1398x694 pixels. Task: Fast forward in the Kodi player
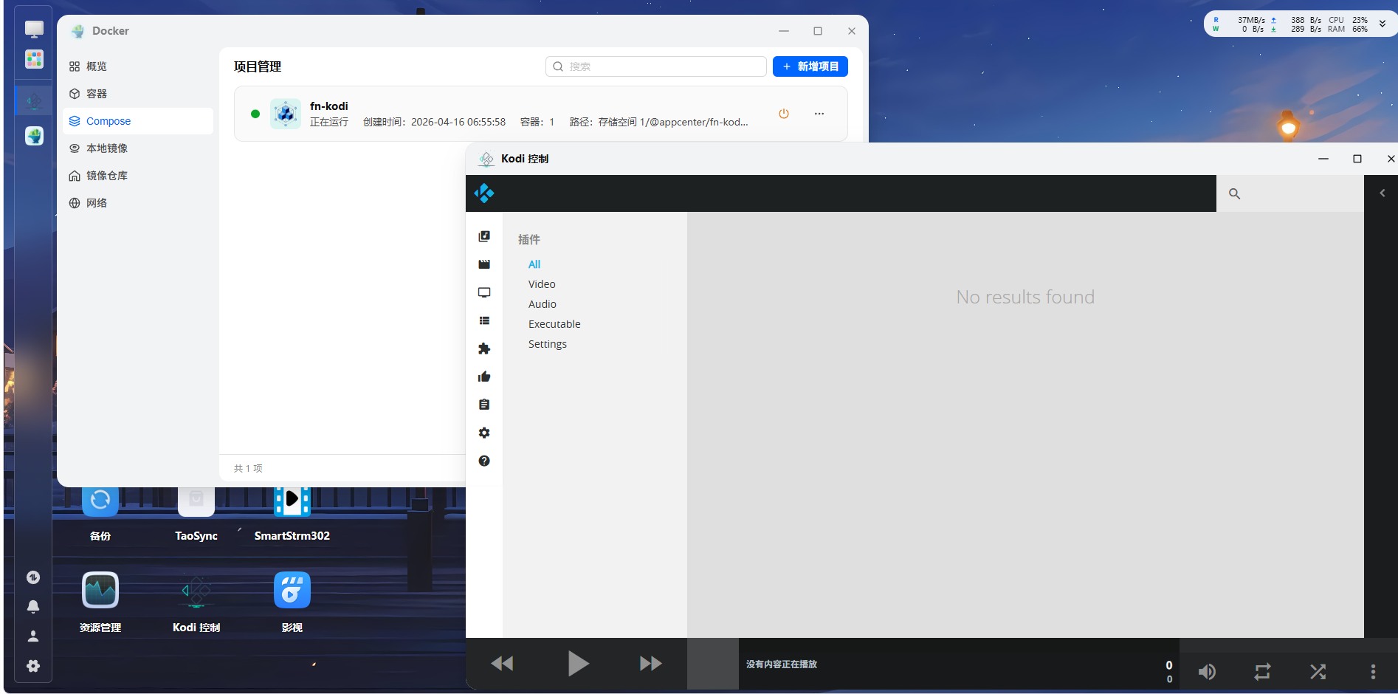click(x=650, y=664)
